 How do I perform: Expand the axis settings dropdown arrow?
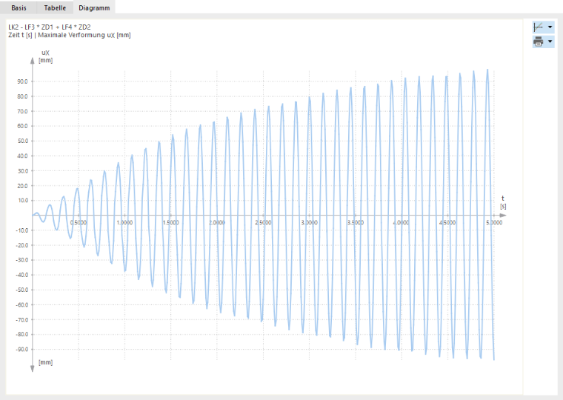(550, 27)
